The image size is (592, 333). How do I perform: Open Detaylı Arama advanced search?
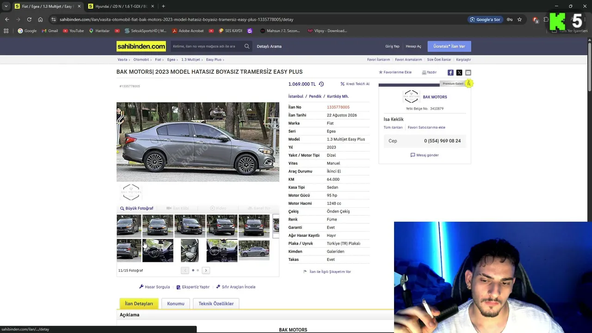pyautogui.click(x=269, y=46)
